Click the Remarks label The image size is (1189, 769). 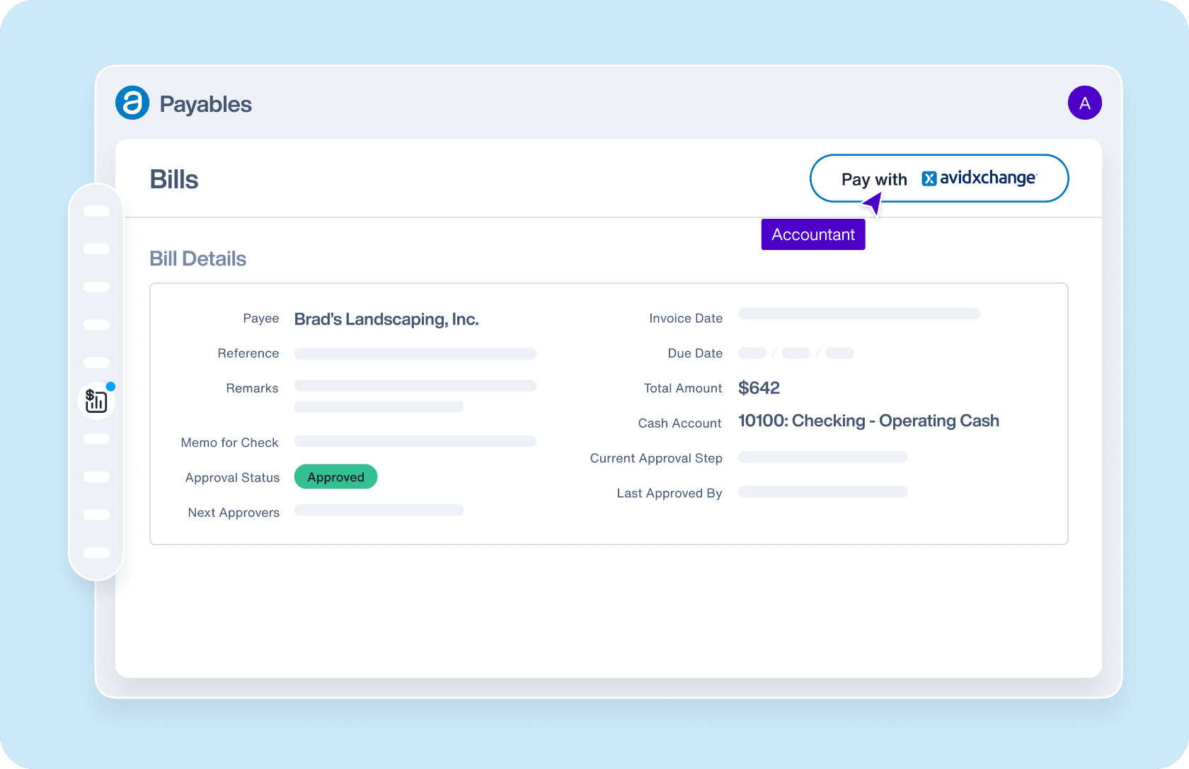click(252, 388)
